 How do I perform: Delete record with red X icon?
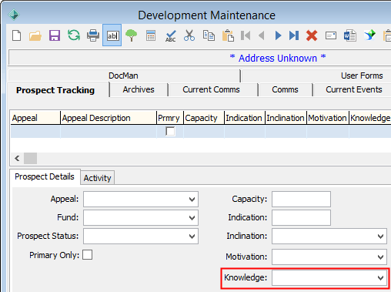[312, 35]
